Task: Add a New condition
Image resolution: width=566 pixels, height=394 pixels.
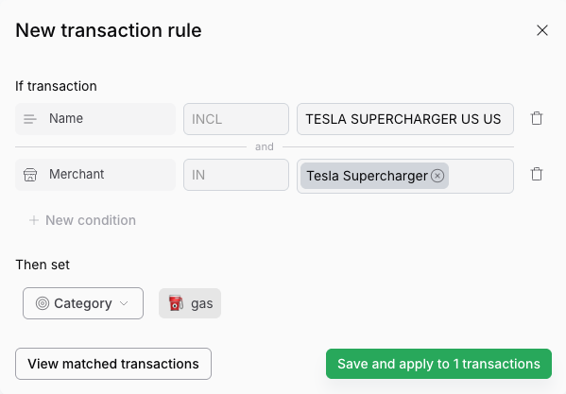Action: coord(82,220)
